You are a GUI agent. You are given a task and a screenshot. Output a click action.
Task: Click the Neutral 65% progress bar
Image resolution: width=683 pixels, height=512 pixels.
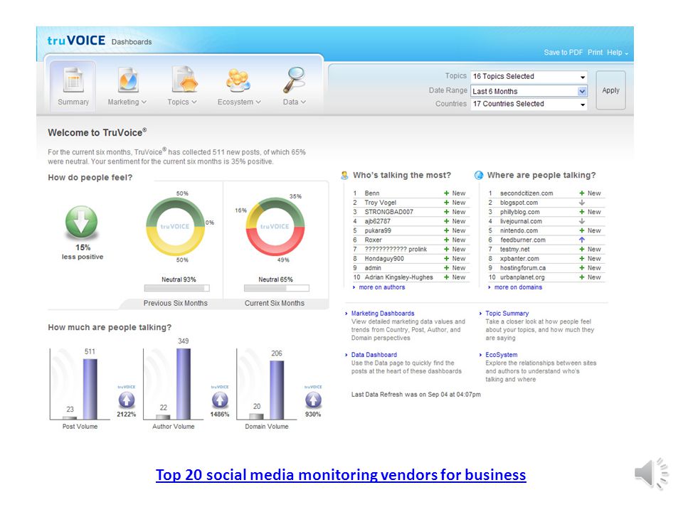(277, 288)
